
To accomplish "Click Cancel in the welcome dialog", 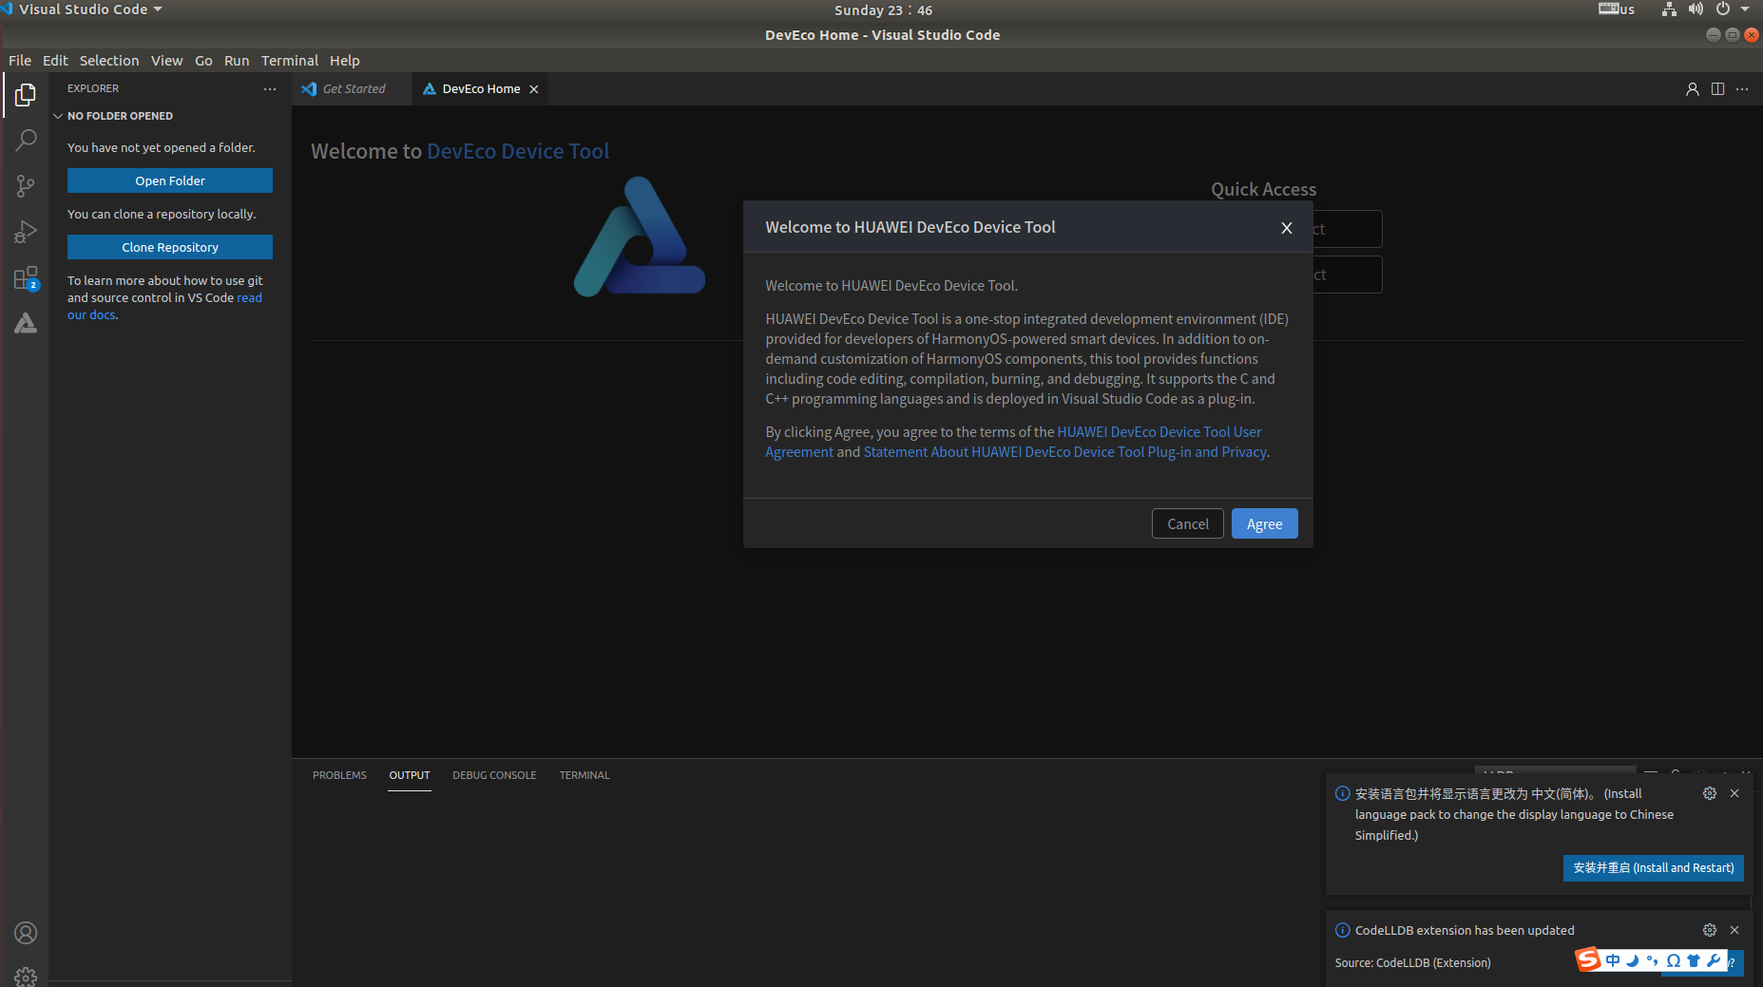I will (x=1188, y=524).
